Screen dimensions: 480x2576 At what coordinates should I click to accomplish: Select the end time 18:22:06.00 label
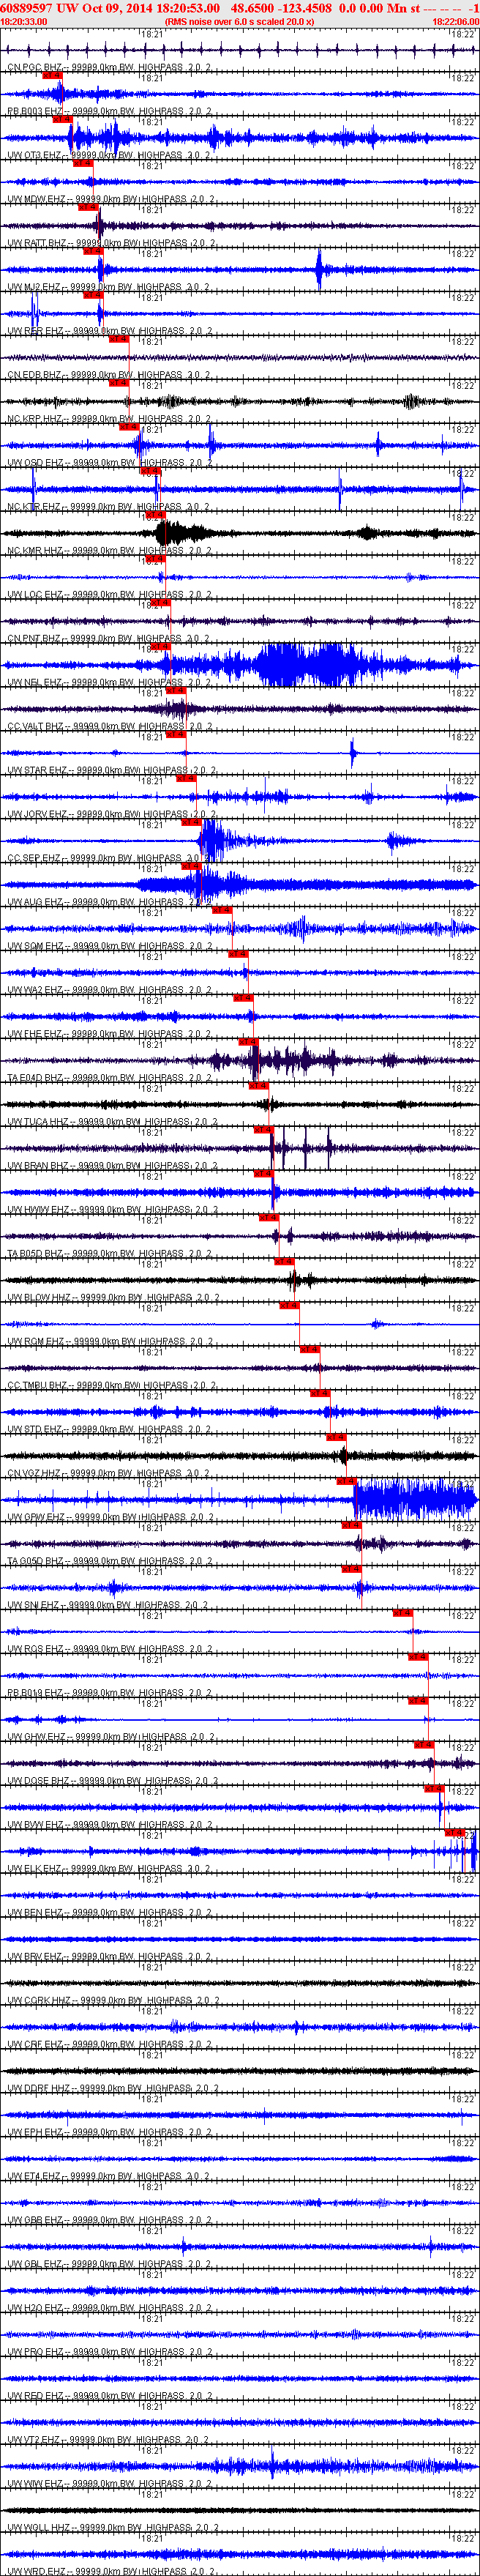(x=455, y=21)
